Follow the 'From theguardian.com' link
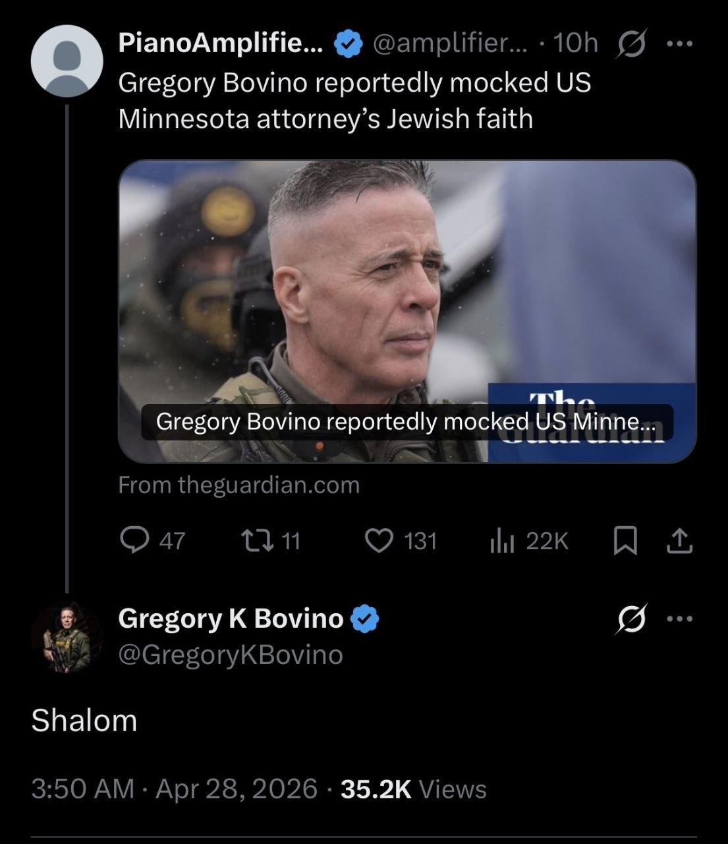728x844 pixels. pyautogui.click(x=239, y=485)
